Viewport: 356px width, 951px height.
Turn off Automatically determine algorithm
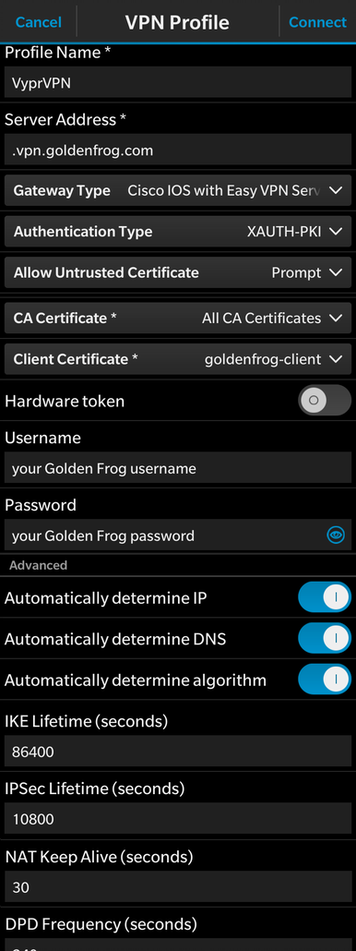(325, 680)
